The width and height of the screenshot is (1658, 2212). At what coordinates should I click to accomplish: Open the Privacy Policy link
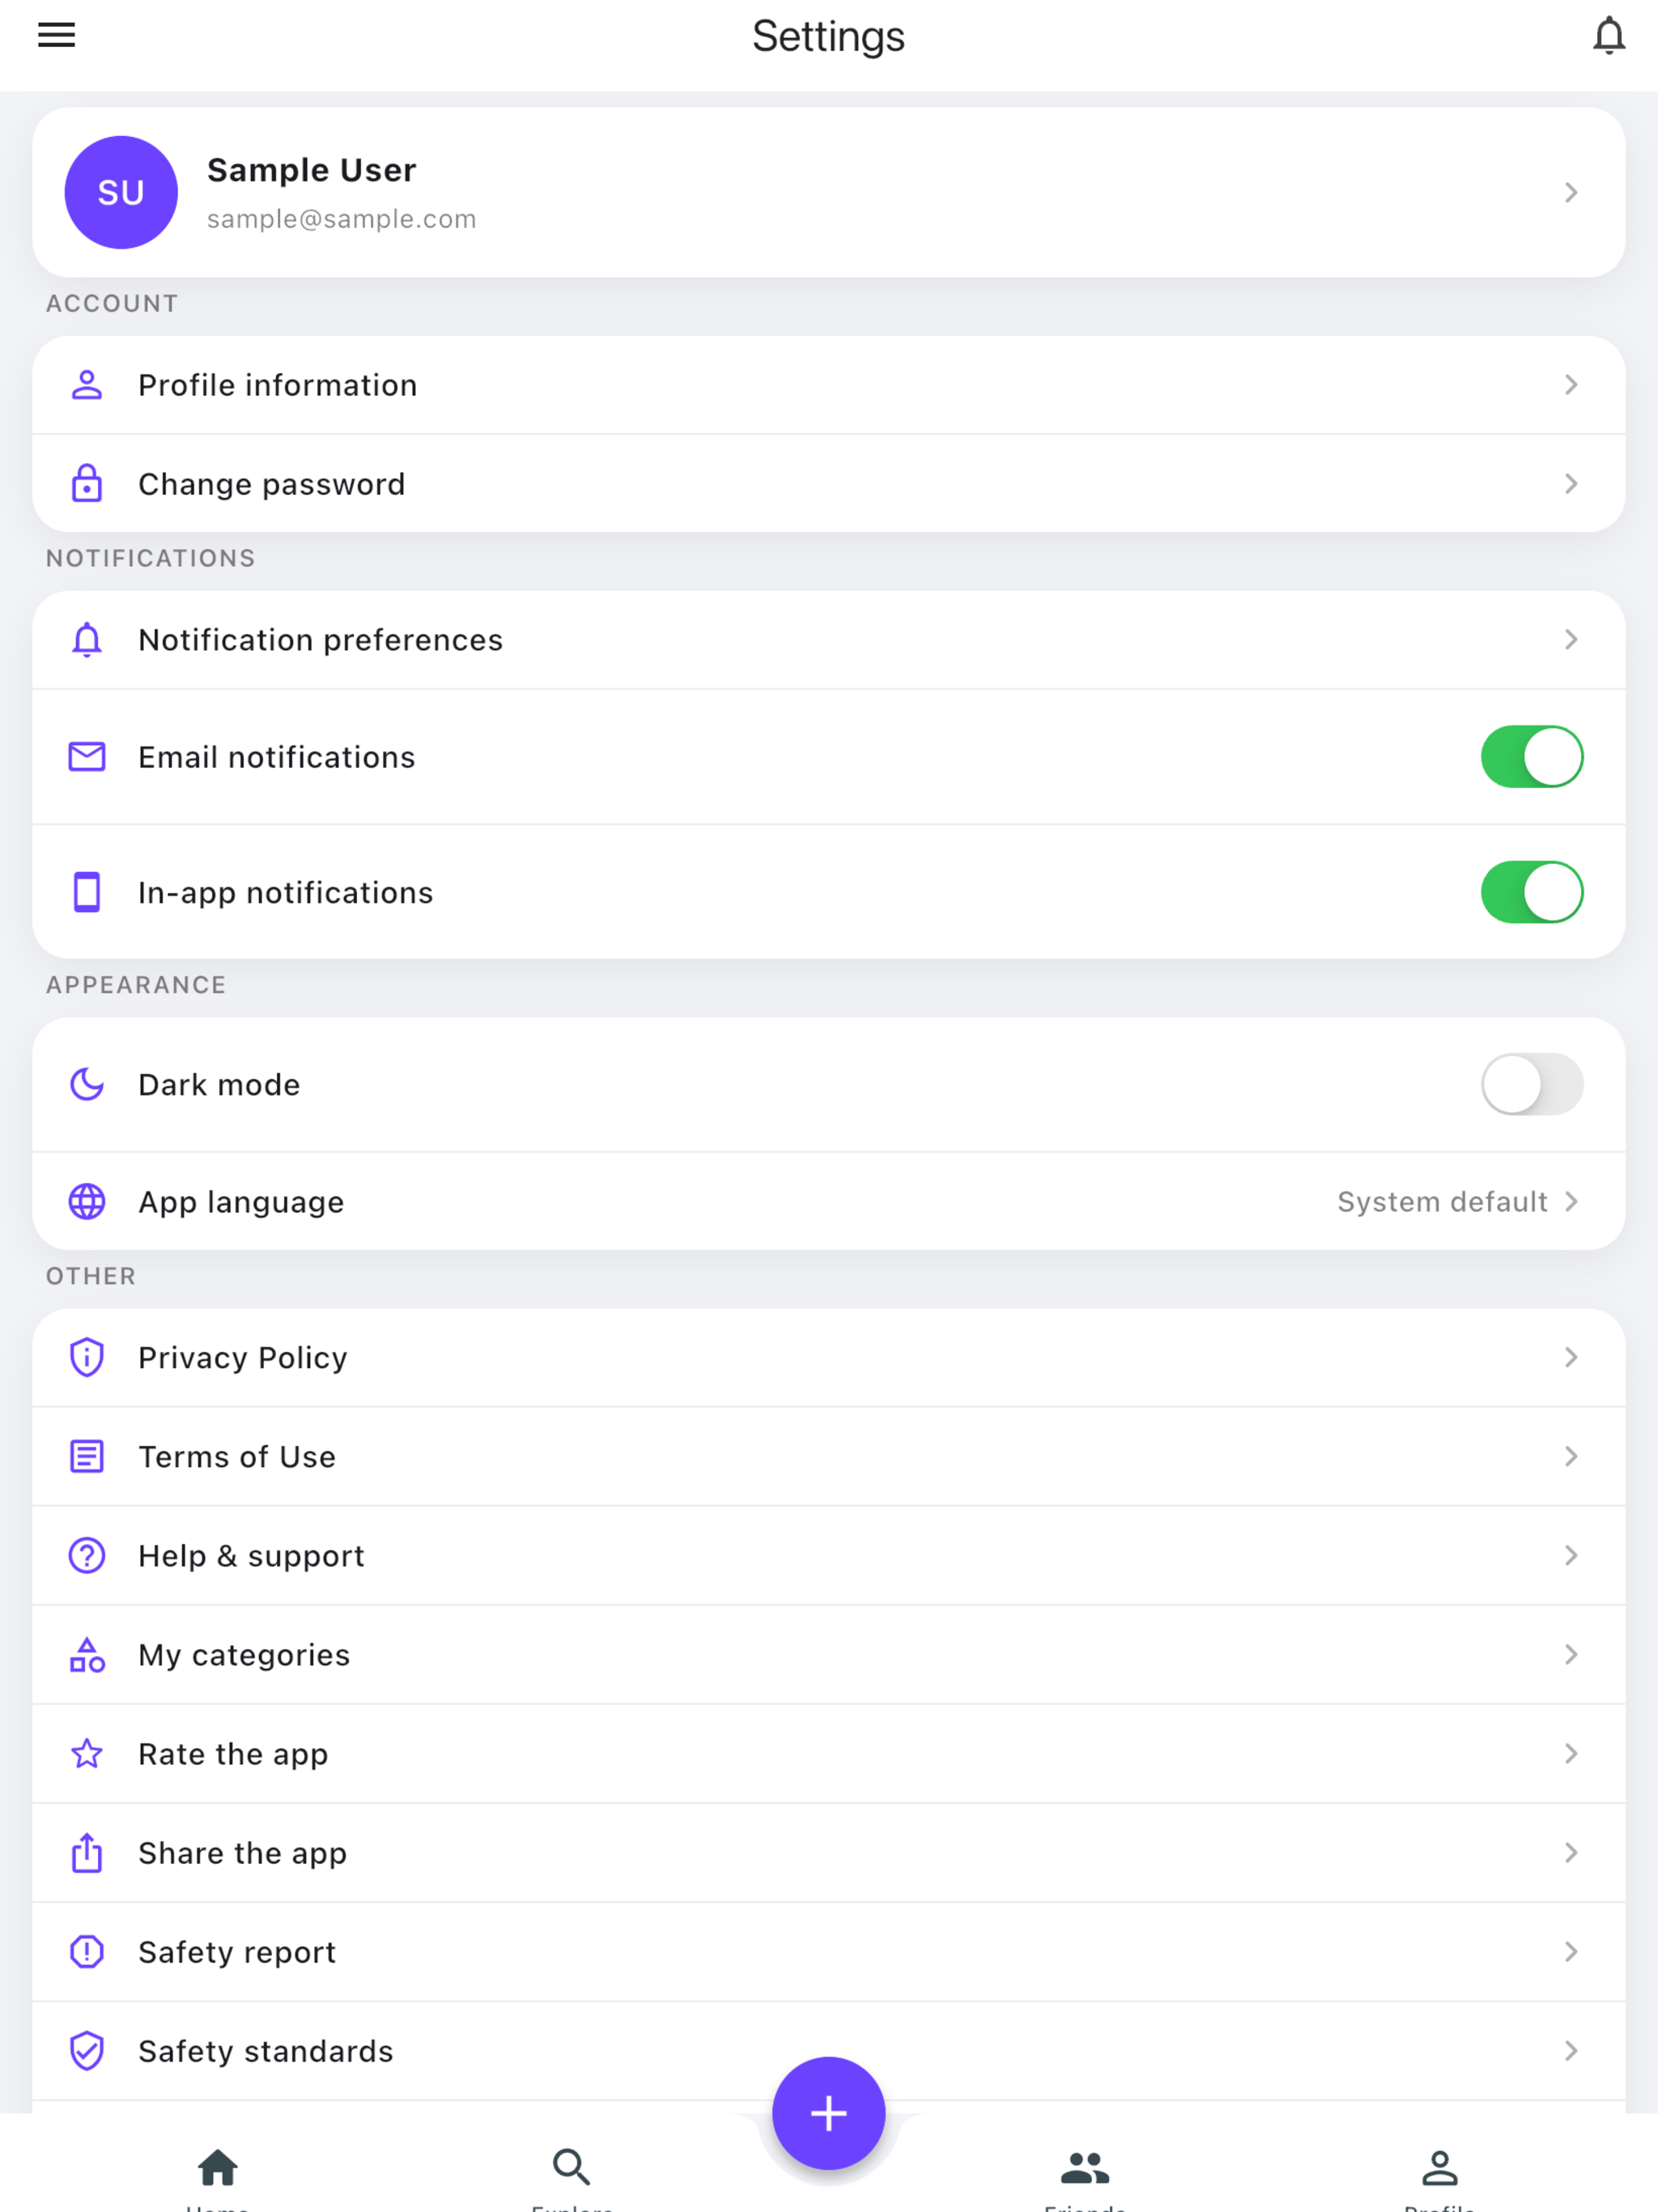click(x=828, y=1357)
